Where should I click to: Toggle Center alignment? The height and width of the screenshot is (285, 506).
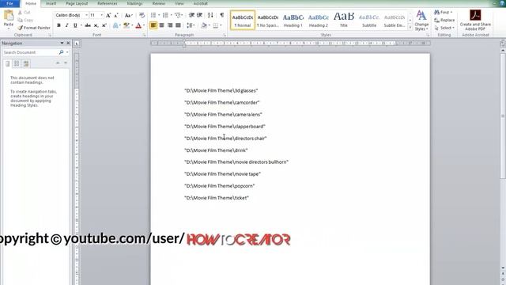161,25
